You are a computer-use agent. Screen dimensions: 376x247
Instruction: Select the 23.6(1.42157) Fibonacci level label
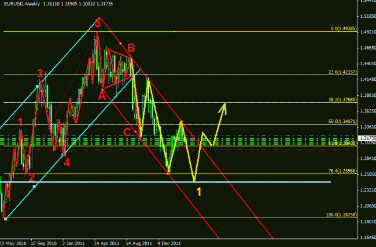tap(342, 72)
